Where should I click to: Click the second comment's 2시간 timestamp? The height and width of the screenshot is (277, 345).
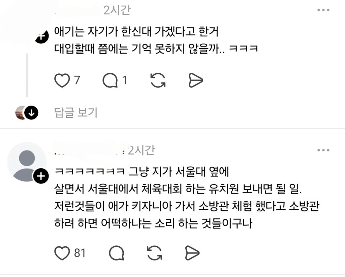142,150
